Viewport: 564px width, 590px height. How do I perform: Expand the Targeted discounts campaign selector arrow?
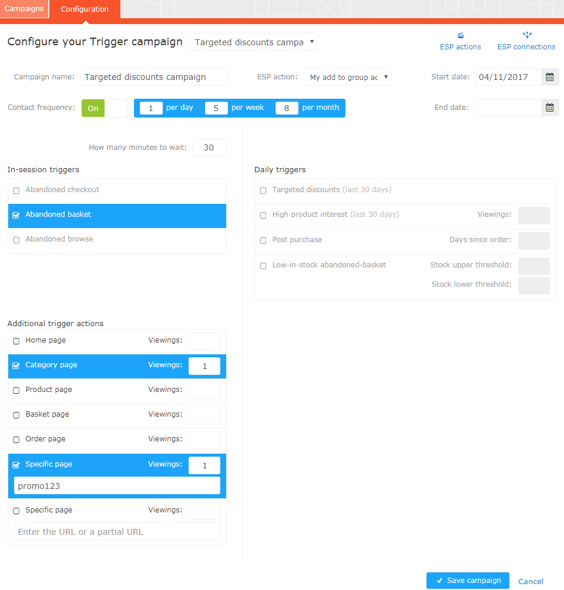pos(310,42)
